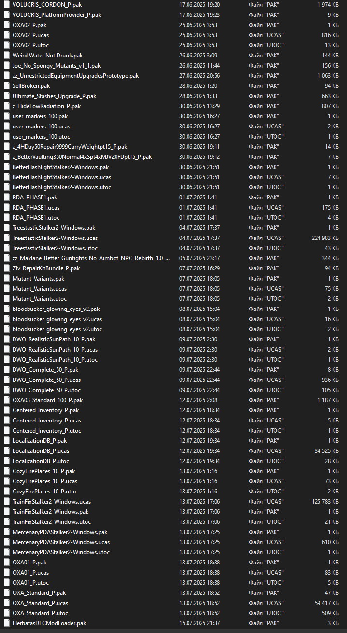Click the bloodsucker_glowing_eyes_v2.pak file name
The height and width of the screenshot is (633, 347).
click(56, 309)
